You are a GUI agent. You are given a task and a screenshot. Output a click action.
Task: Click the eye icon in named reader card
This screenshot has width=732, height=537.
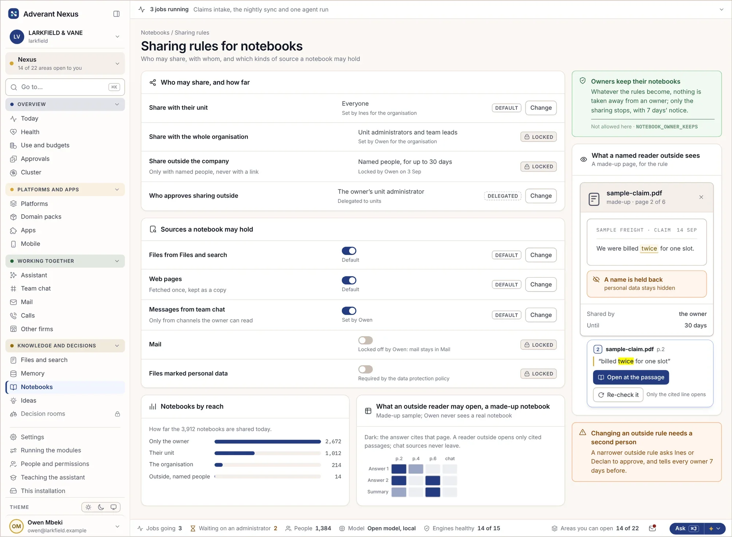coord(584,159)
